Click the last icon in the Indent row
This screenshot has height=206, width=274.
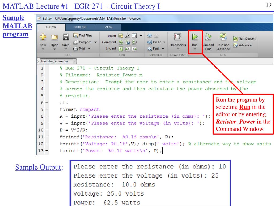[134, 49]
